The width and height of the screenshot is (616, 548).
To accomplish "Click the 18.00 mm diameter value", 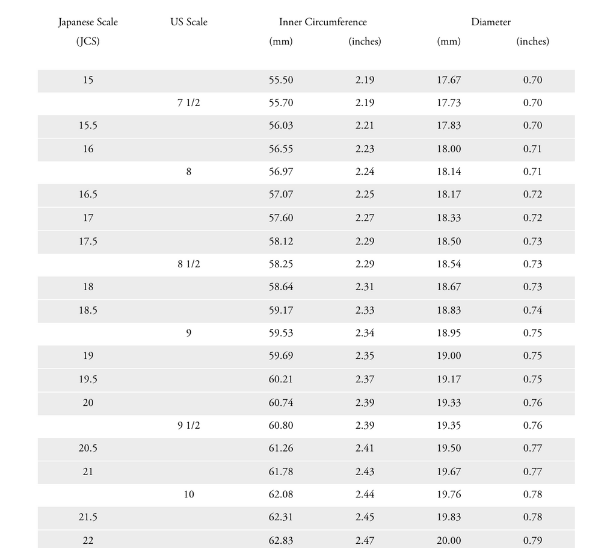I will pos(449,149).
